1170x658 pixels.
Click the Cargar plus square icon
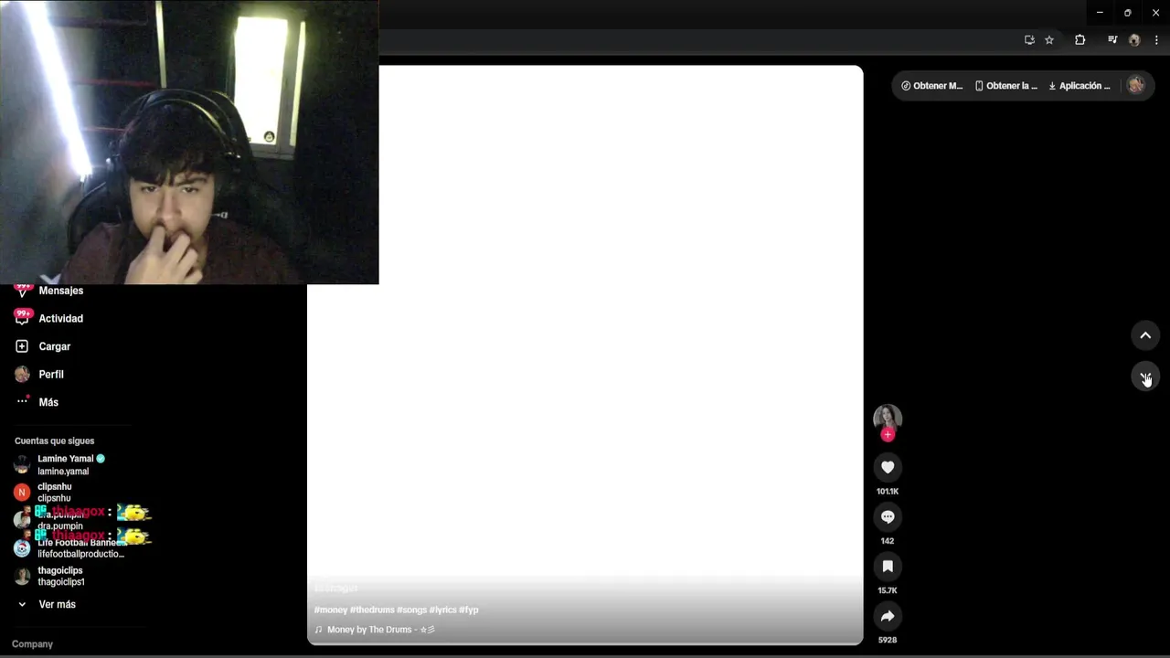[x=22, y=346]
